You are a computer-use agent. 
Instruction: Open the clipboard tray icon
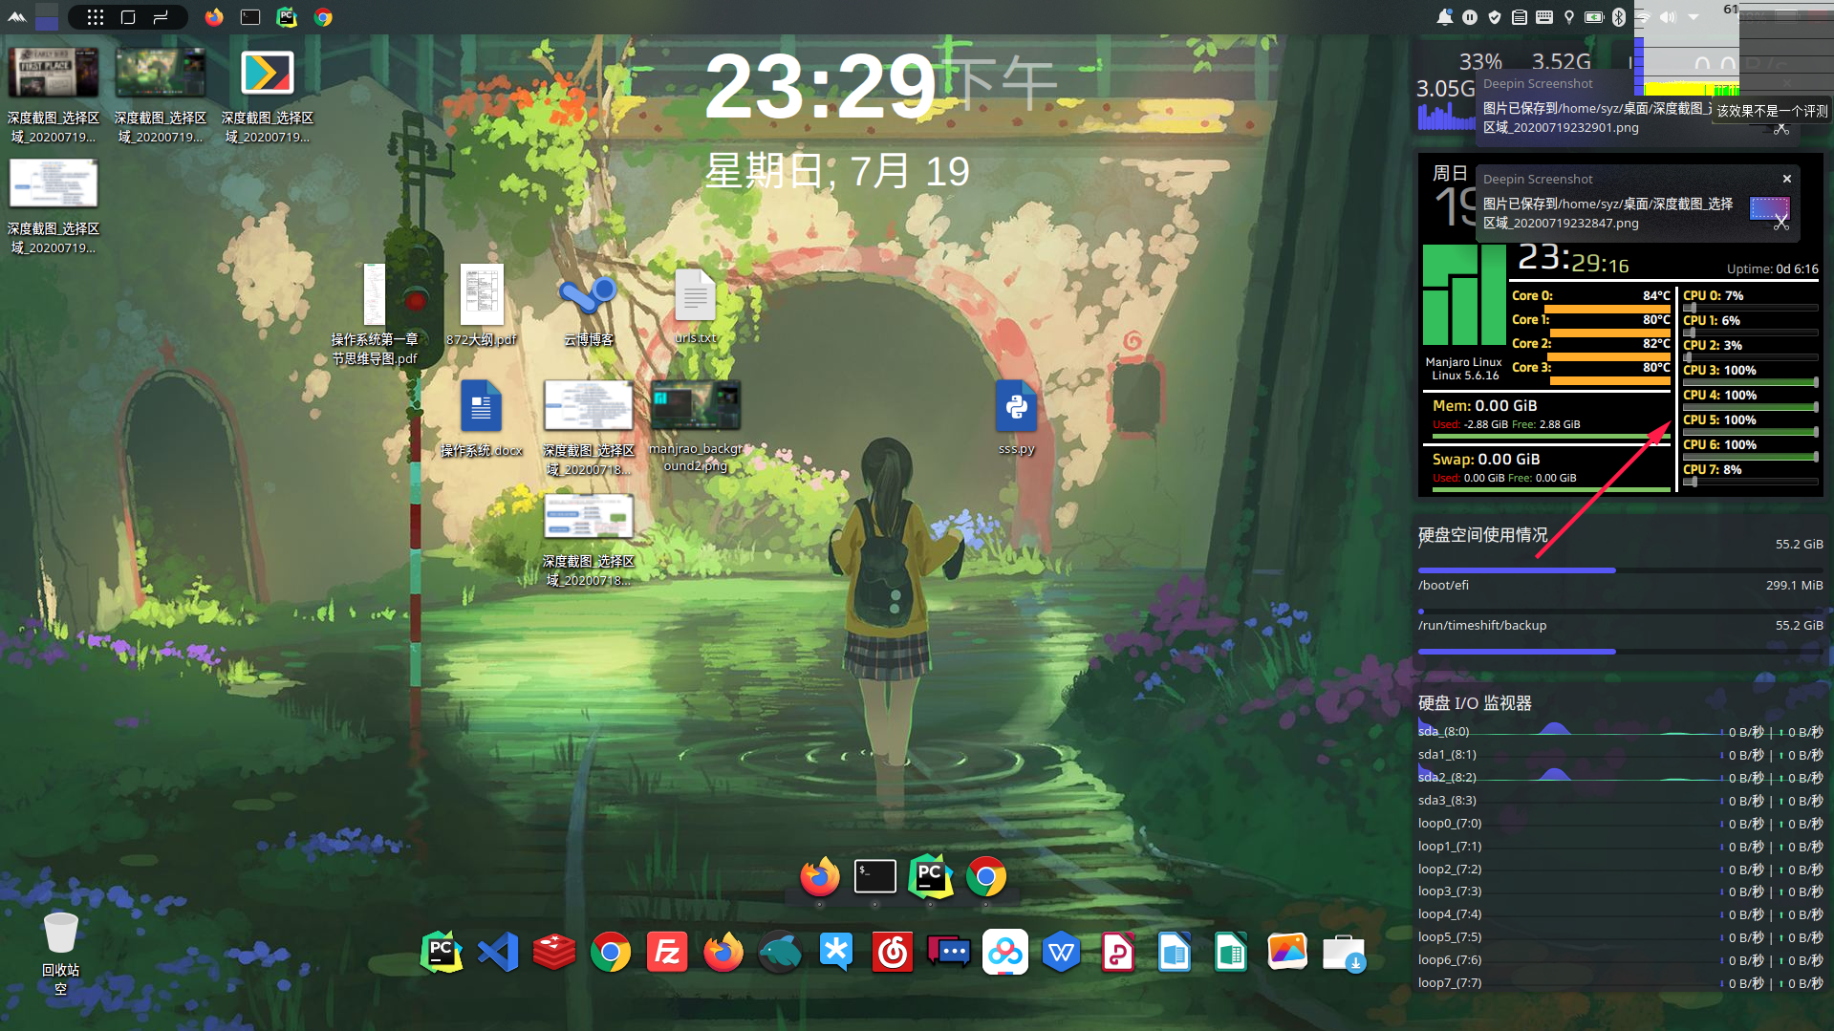pos(1520,17)
